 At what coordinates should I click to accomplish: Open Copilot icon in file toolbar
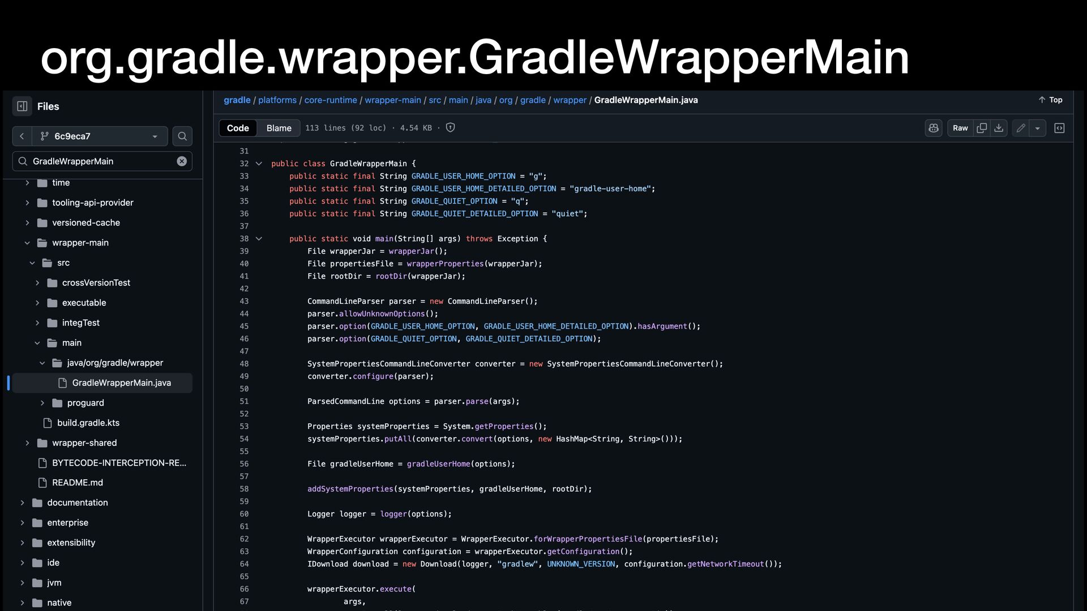click(x=934, y=128)
